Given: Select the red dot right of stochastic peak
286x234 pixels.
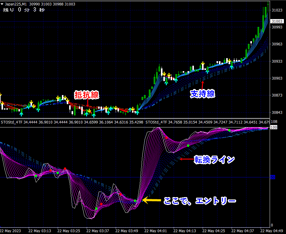Looking at the screenshot, I should [x=166, y=138].
